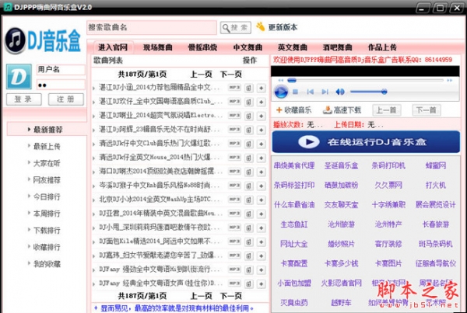Add DJ亚君_2014 song with plus icon
467x313 pixels.
coord(262,214)
